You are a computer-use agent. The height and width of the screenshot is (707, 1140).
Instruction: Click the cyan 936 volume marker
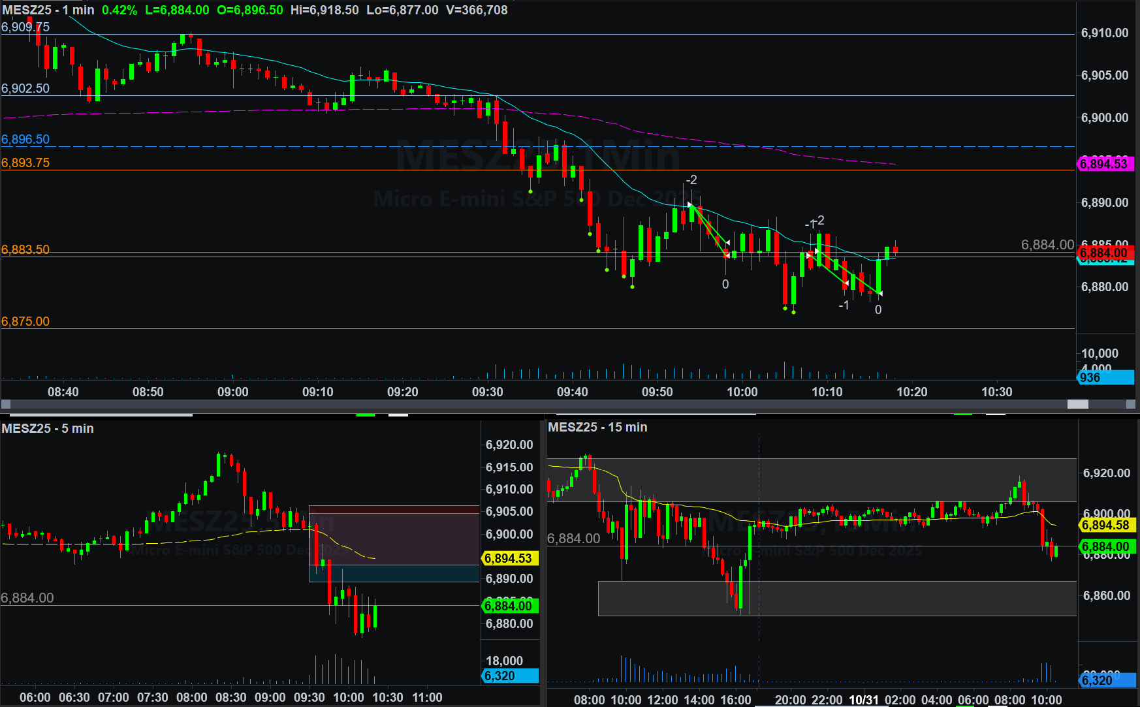(x=1104, y=377)
